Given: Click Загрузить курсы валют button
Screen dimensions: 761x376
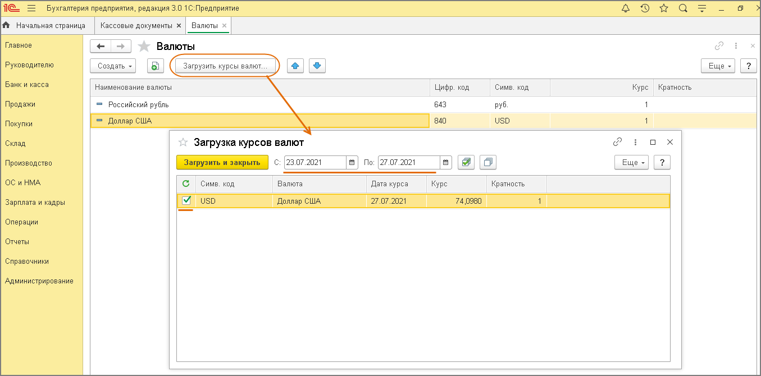Looking at the screenshot, I should 225,66.
